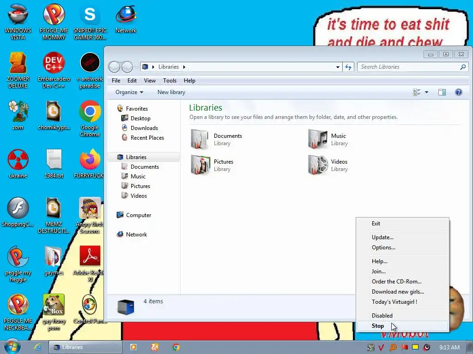
Task: Choose Exit in the context menu
Action: [x=402, y=224]
